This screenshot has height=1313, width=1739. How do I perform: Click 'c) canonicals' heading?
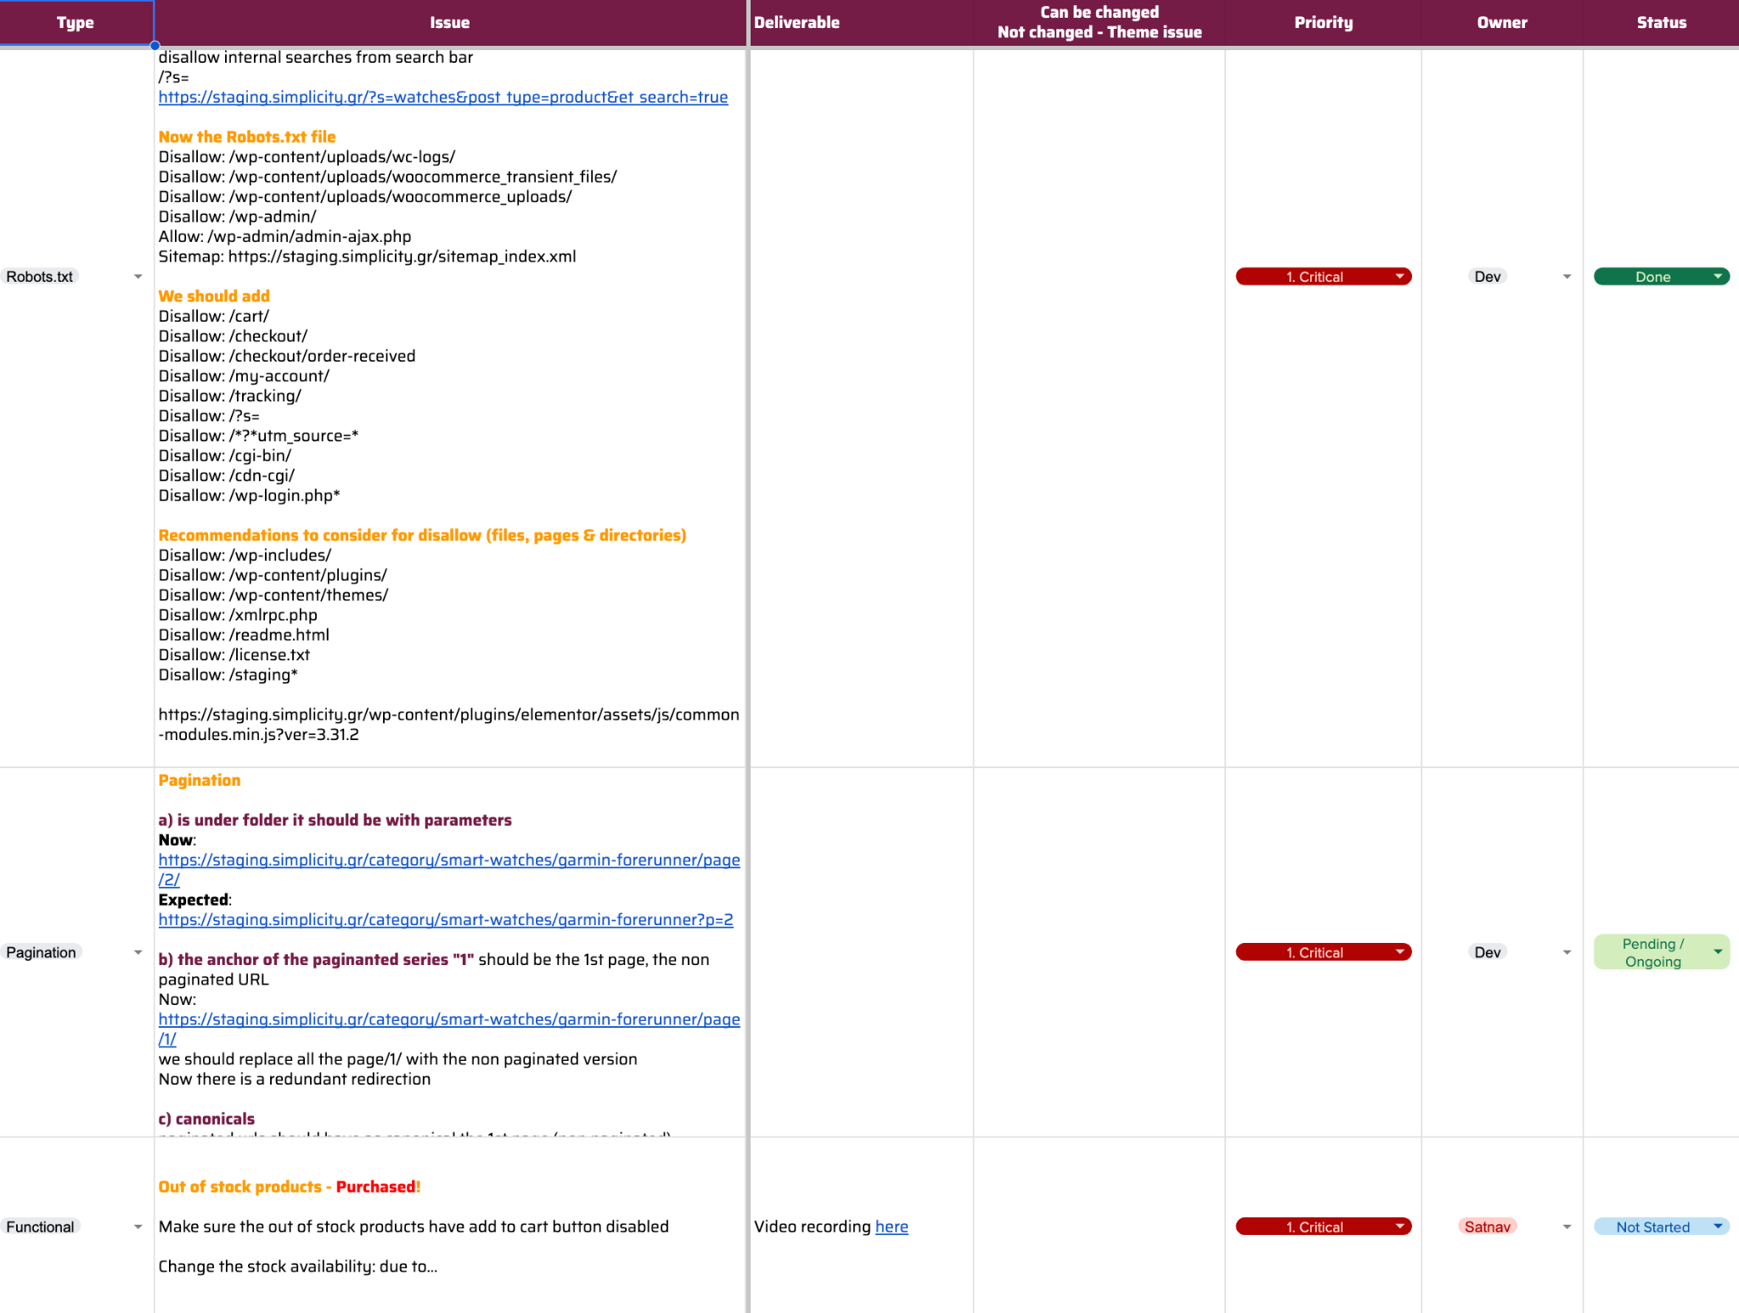tap(206, 1119)
